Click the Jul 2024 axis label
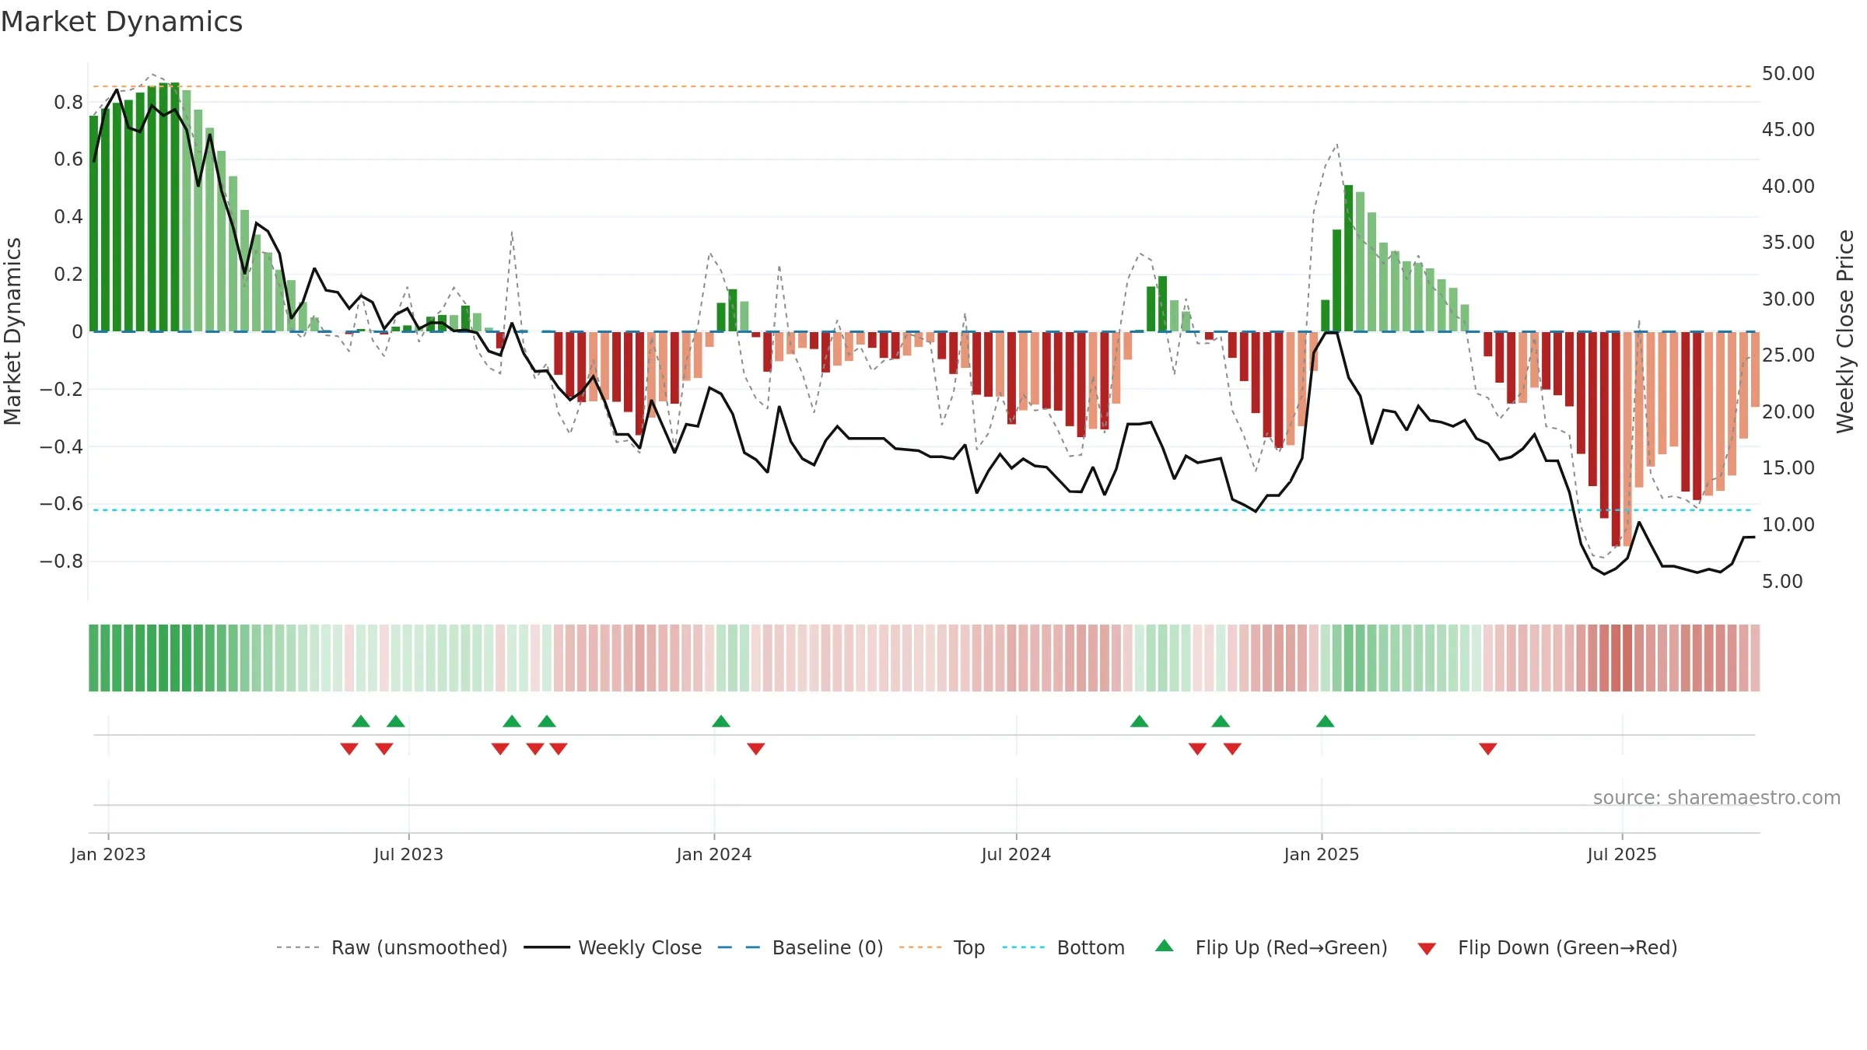Image resolution: width=1867 pixels, height=1050 pixels. tap(1016, 854)
